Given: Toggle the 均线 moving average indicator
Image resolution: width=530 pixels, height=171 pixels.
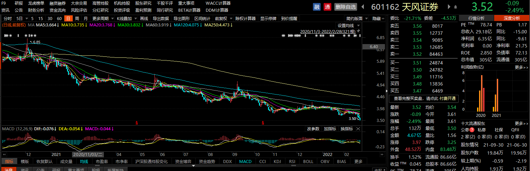Looking at the screenshot, I should [84, 162].
